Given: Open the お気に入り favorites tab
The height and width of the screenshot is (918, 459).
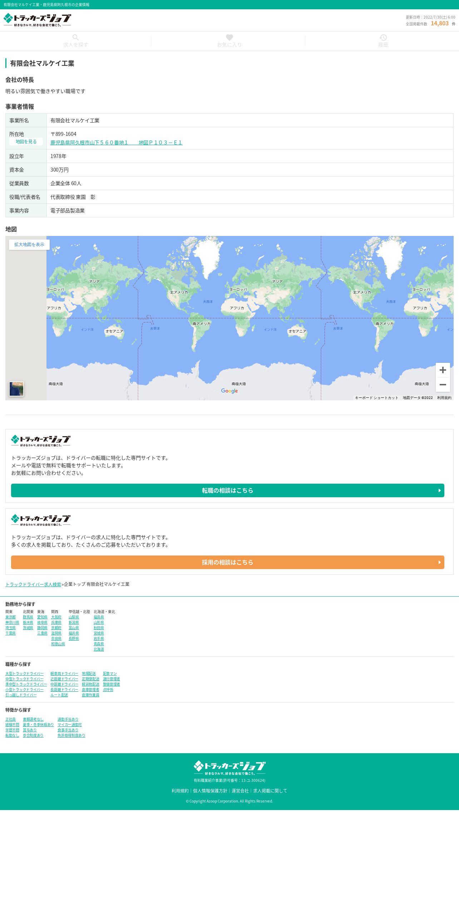Looking at the screenshot, I should click(x=229, y=41).
